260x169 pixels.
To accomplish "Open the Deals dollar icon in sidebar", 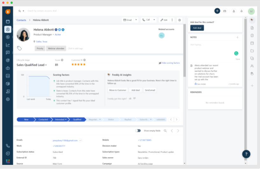I will coord(8,37).
